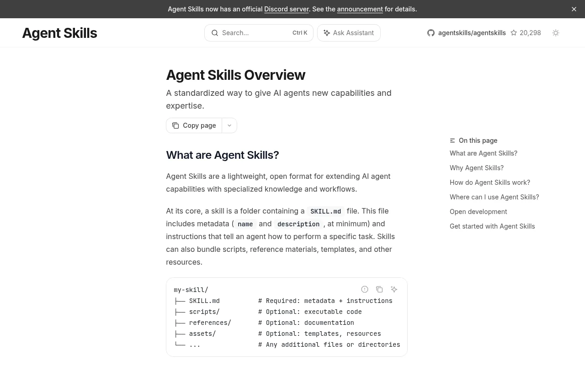Jump to Why Agent Skills? section
585x365 pixels.
coord(477,168)
